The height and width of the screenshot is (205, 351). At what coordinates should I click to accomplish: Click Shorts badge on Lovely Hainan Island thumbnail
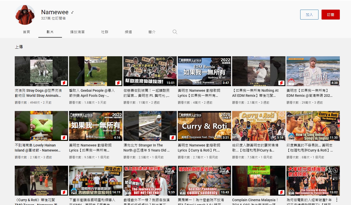[64, 138]
